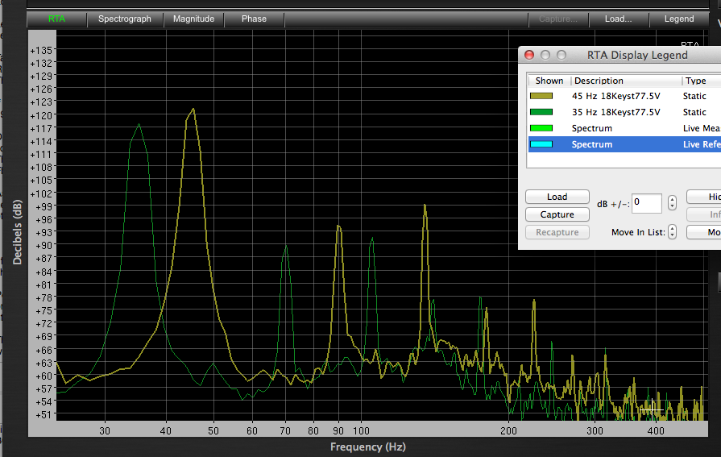
Task: Switch to the RTA tab
Action: pos(56,19)
